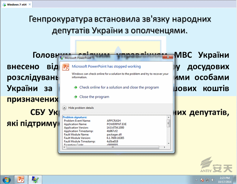The height and width of the screenshot is (184, 237).
Task: Click the details scroll up arrow
Action: (169, 117)
